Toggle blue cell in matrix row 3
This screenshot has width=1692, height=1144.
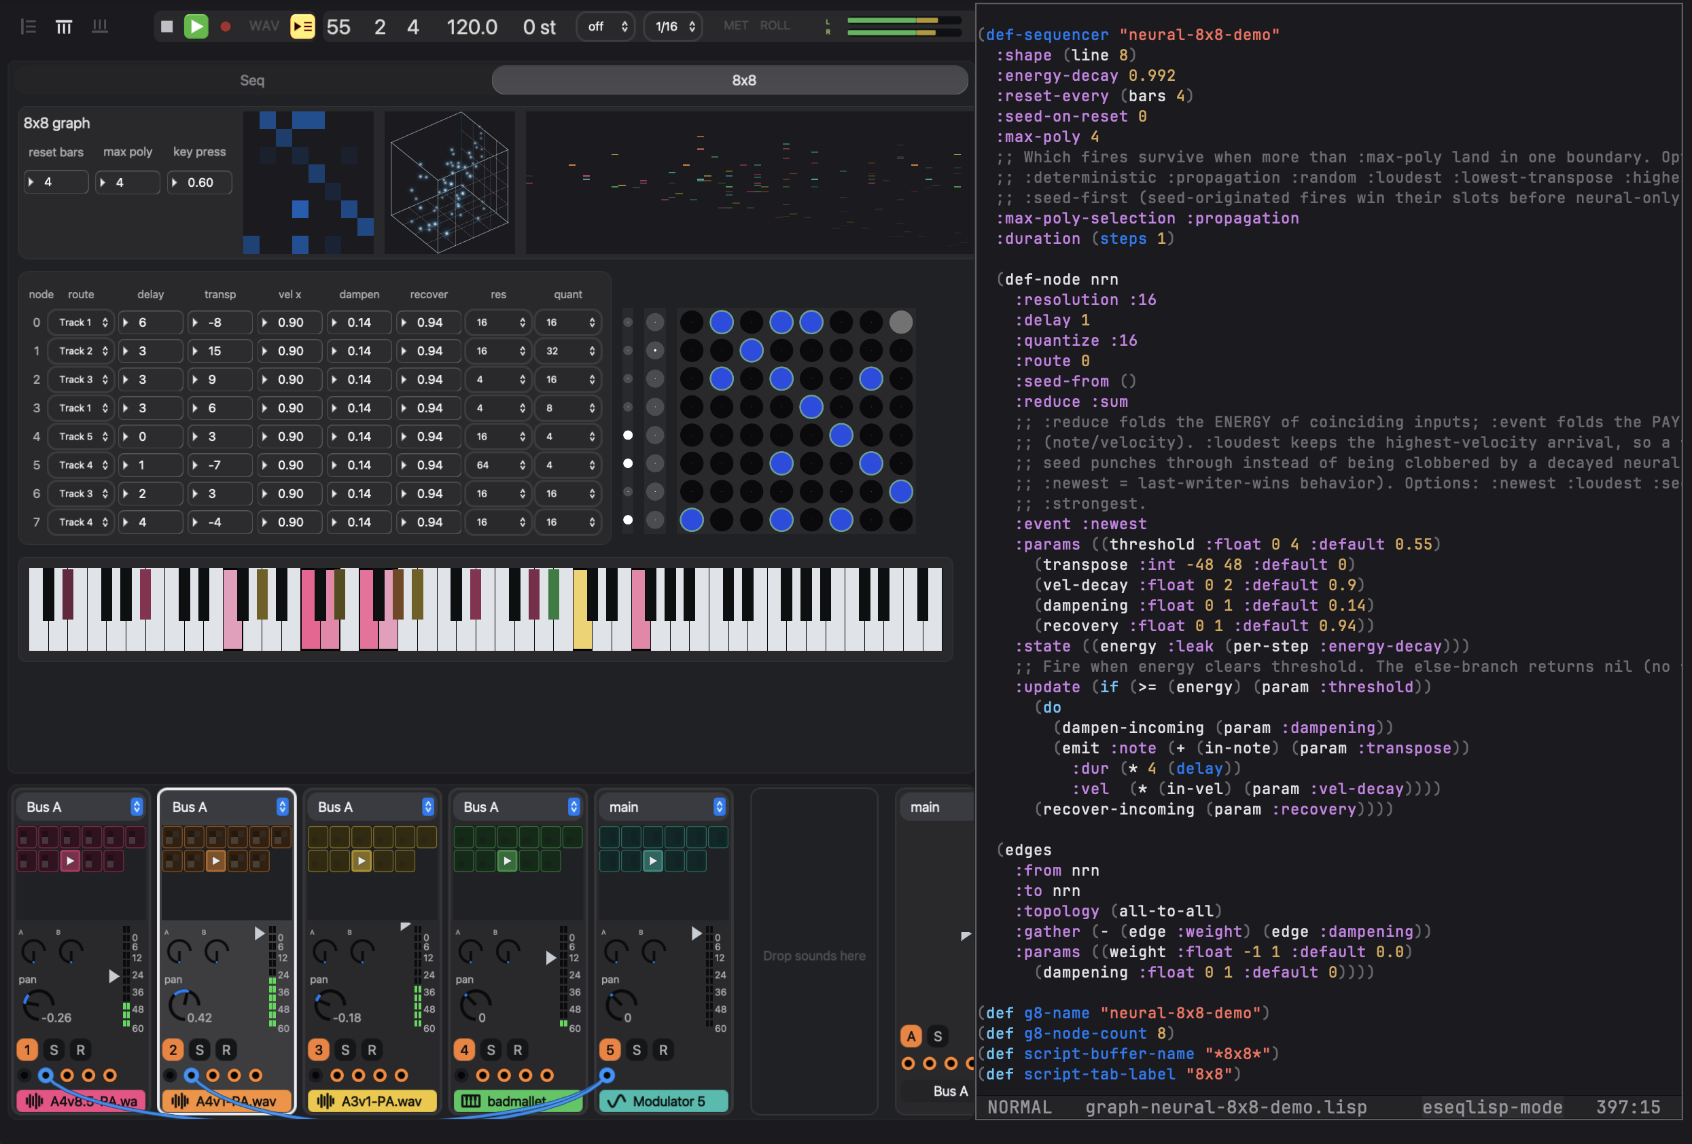coord(811,407)
